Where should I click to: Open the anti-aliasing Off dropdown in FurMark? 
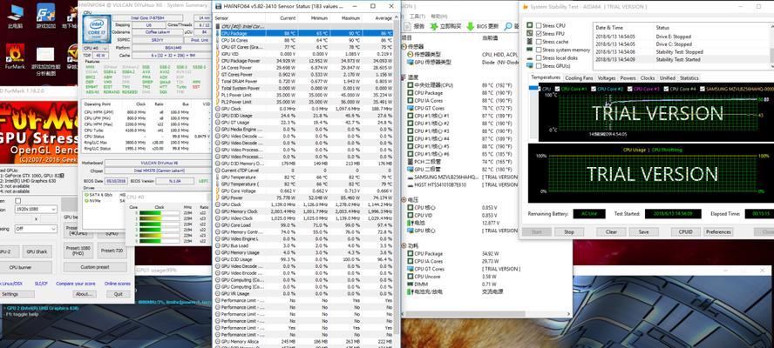point(35,229)
